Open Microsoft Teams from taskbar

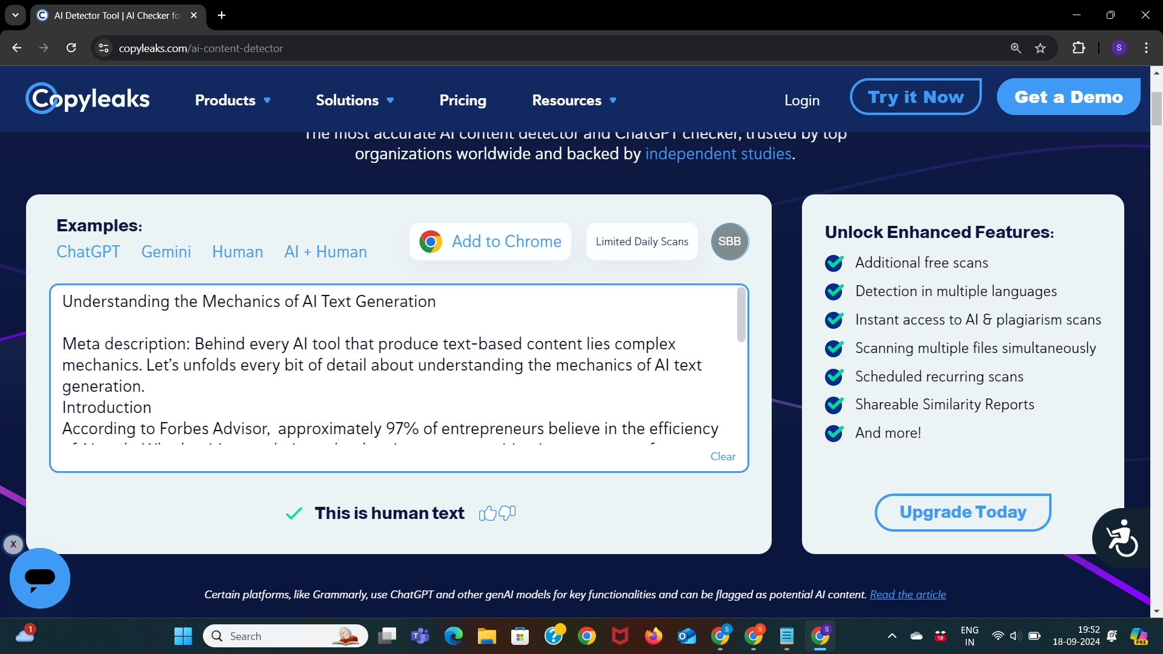point(420,636)
